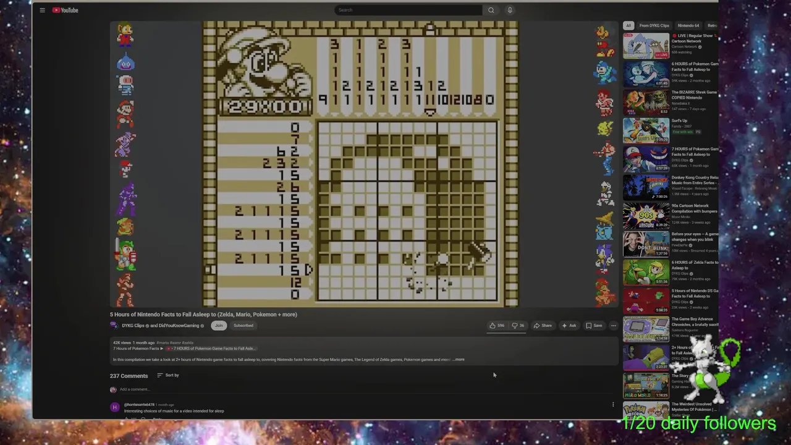
Task: Open The Game Boy Advance Chronicles thumbnail
Action: (x=646, y=330)
